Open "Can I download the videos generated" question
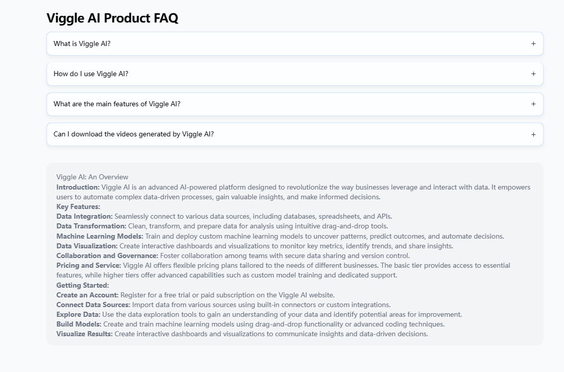This screenshot has height=372, width=564. [x=134, y=134]
